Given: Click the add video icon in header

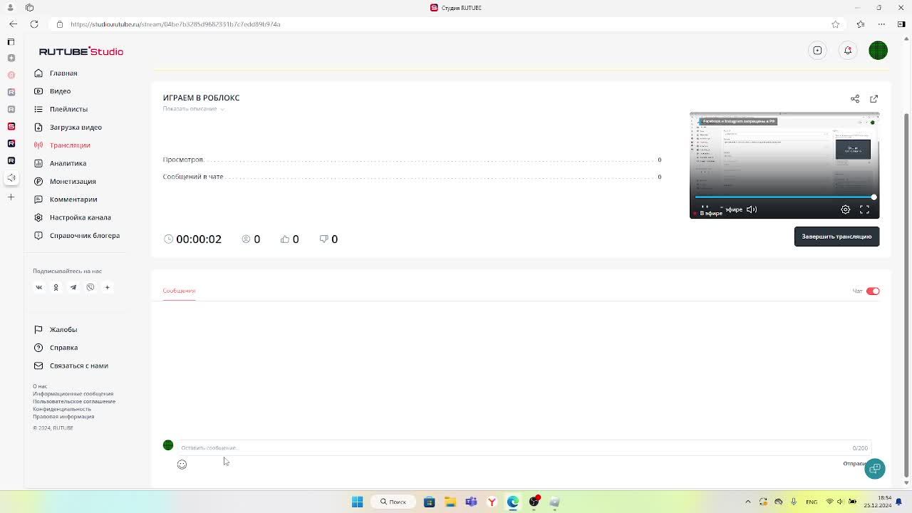Looking at the screenshot, I should coord(817,51).
